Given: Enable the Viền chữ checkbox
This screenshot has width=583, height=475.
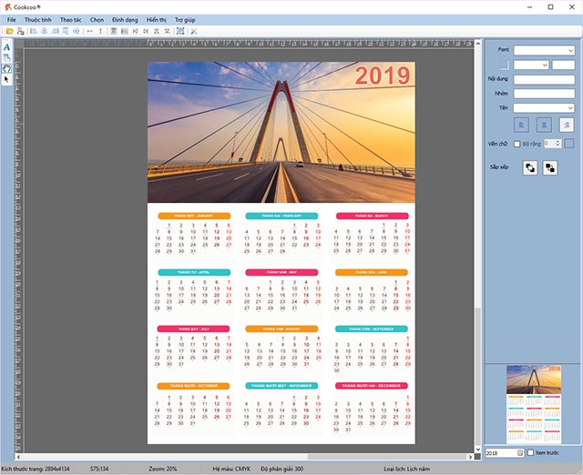Looking at the screenshot, I should tap(517, 144).
